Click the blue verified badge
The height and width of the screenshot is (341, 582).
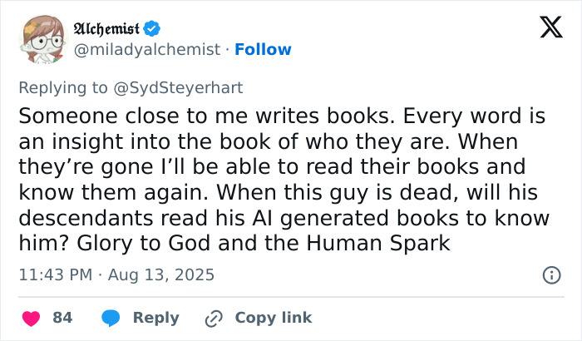pos(150,28)
